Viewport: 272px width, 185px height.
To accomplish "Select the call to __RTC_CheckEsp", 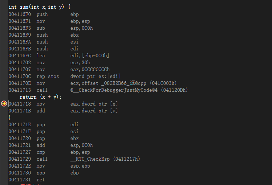I will click(x=74, y=159).
